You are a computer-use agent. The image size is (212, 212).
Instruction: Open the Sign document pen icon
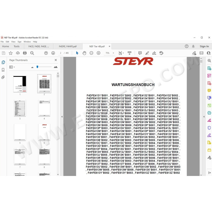click(154, 53)
